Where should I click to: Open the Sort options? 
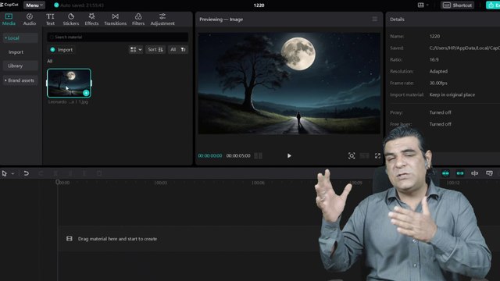(x=155, y=50)
